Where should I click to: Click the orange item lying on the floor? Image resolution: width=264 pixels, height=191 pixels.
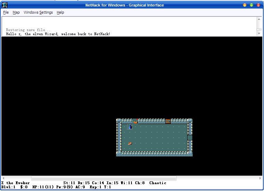pyautogui.click(x=130, y=144)
